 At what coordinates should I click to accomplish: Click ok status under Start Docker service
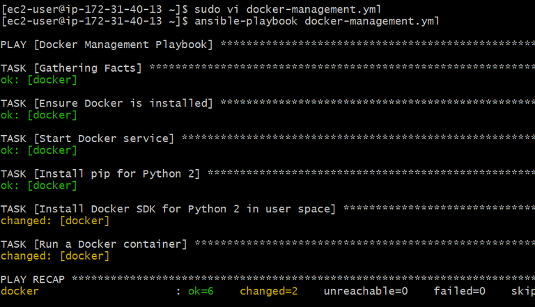pyautogui.click(x=39, y=150)
